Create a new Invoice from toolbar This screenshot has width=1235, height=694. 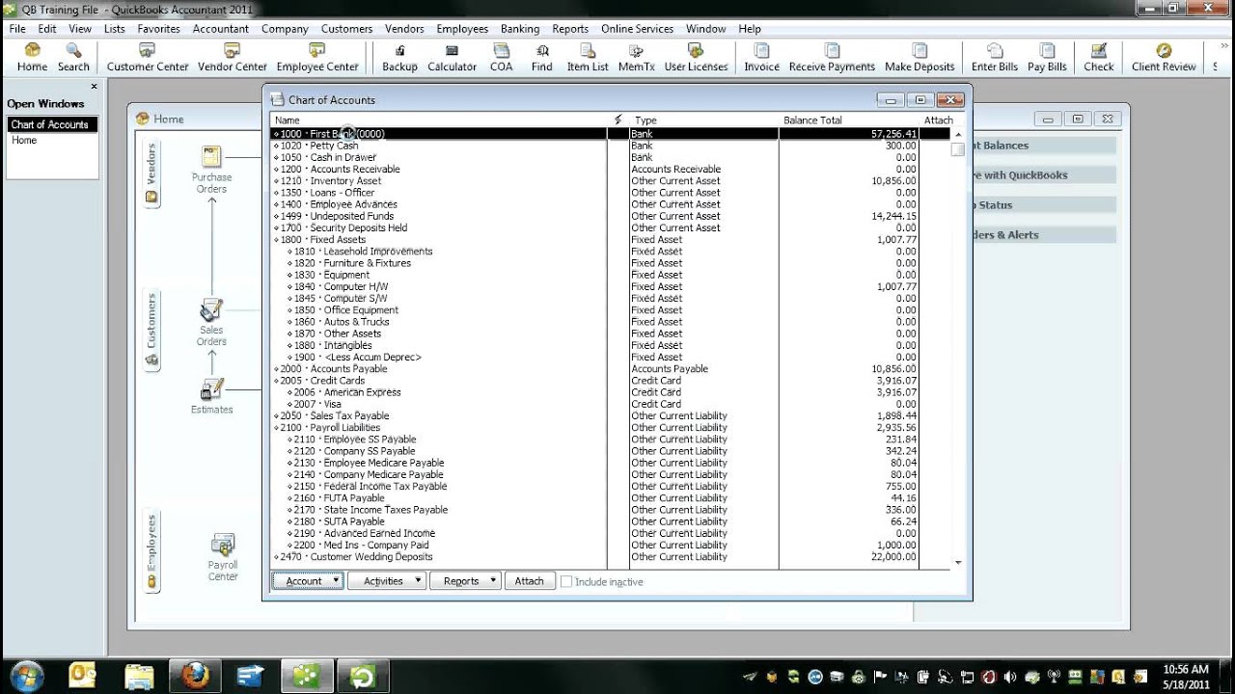[761, 58]
